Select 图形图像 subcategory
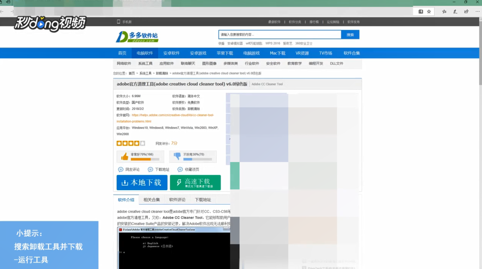Screen dimensions: 482x269 [x=209, y=63]
